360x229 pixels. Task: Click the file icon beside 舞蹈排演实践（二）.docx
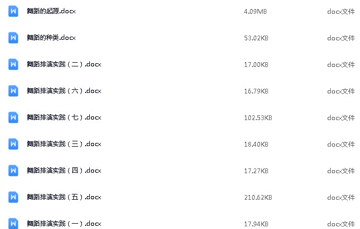pos(13,64)
